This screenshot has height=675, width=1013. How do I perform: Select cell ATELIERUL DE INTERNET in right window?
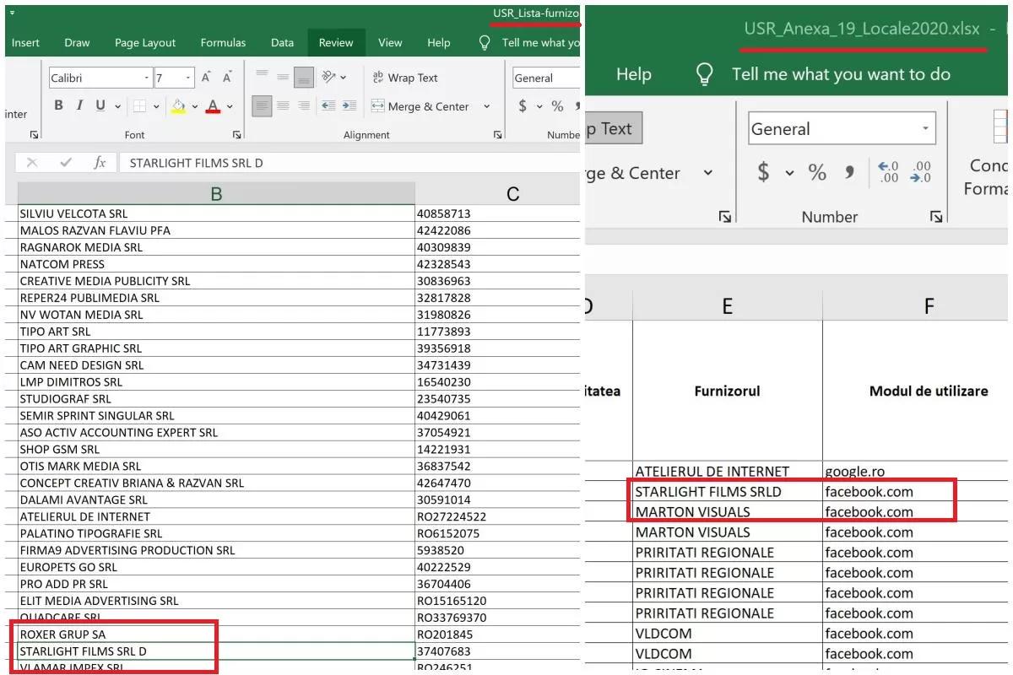pos(728,471)
